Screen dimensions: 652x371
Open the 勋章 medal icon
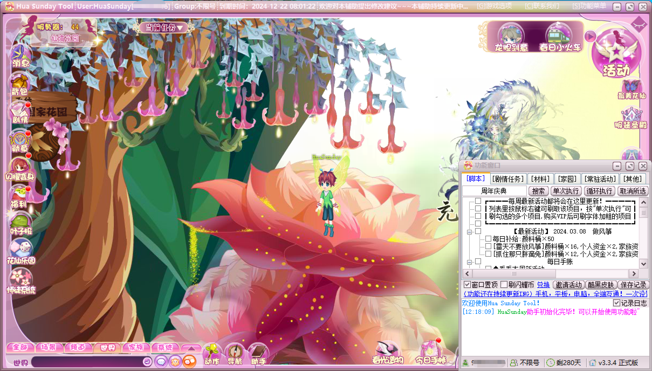tap(20, 141)
